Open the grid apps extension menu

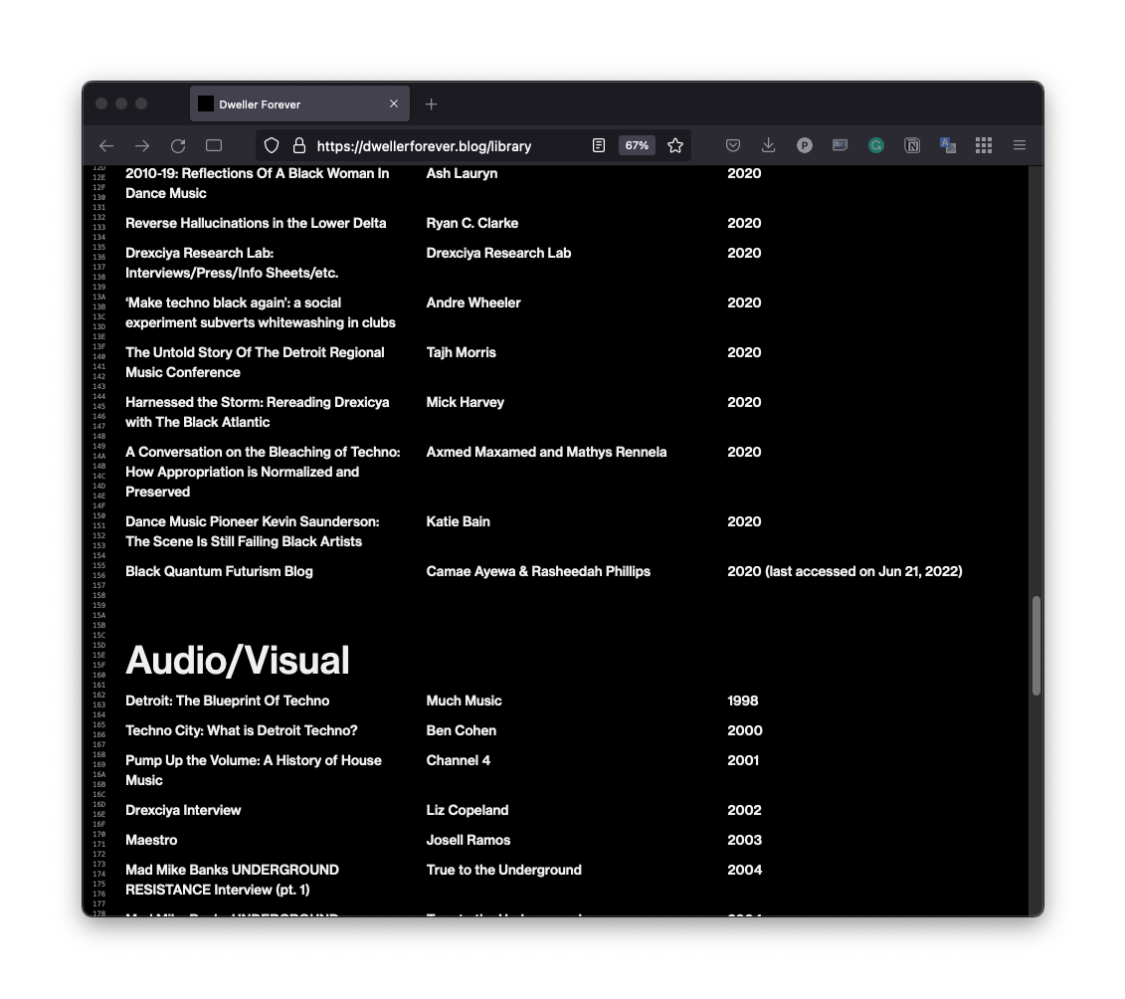983,145
